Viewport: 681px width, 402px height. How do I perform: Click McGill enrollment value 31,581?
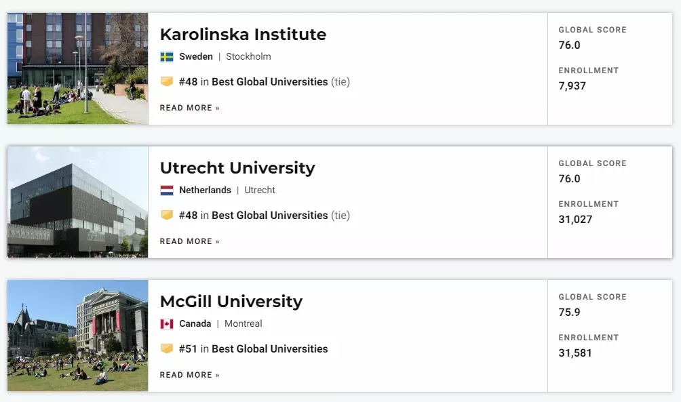(575, 353)
